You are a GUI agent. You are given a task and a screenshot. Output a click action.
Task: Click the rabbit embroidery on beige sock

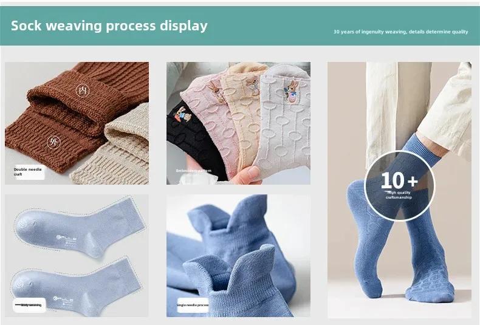pos(253,86)
